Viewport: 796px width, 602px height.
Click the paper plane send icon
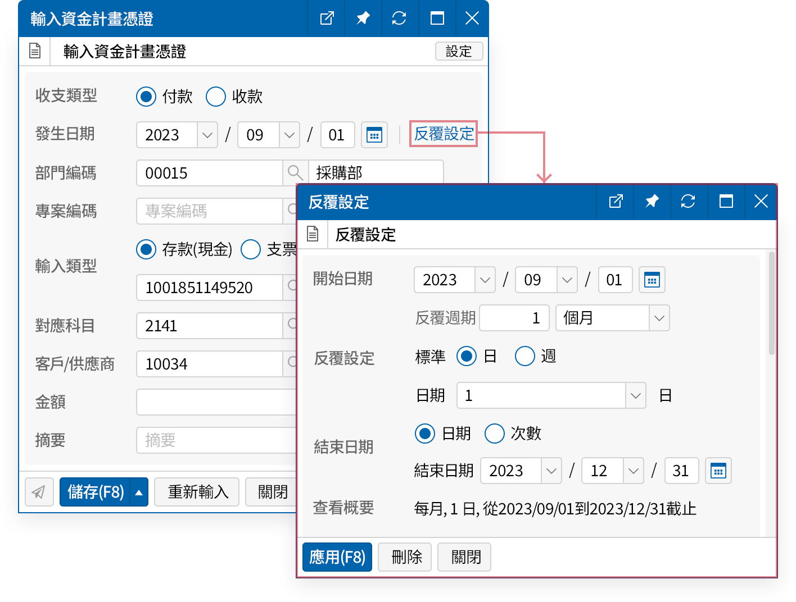point(39,491)
